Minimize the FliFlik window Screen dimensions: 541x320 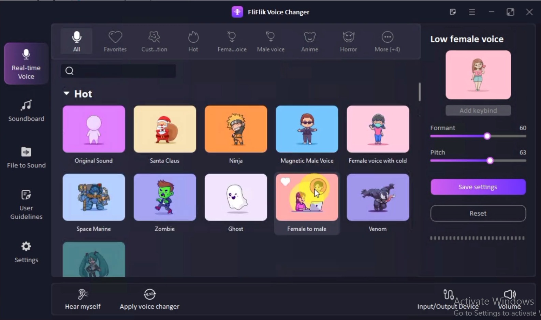[492, 12]
